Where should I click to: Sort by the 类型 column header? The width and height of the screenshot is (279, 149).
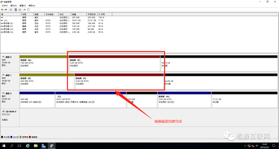[x=39, y=14]
